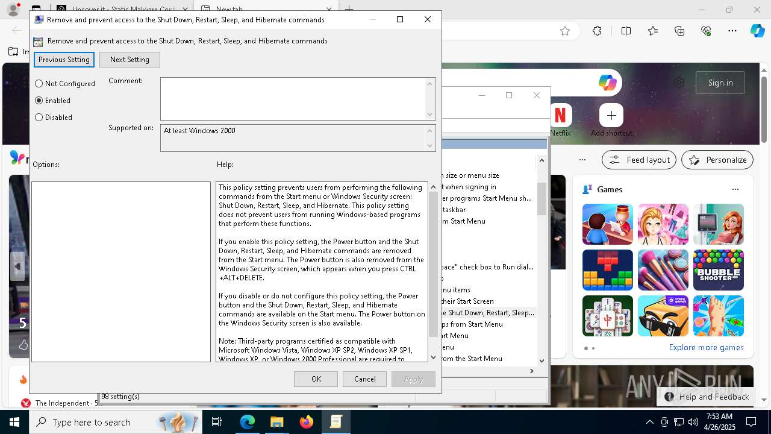
Task: Open the Bubble Shooter game thumbnail
Action: pos(719,270)
